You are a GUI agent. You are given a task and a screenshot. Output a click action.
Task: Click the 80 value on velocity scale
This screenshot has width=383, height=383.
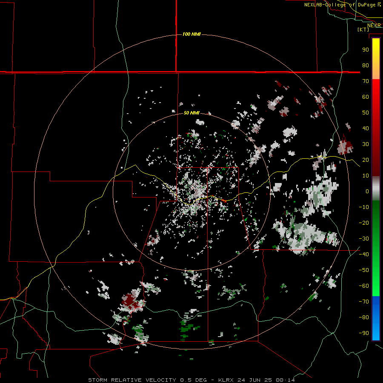(x=366, y=66)
